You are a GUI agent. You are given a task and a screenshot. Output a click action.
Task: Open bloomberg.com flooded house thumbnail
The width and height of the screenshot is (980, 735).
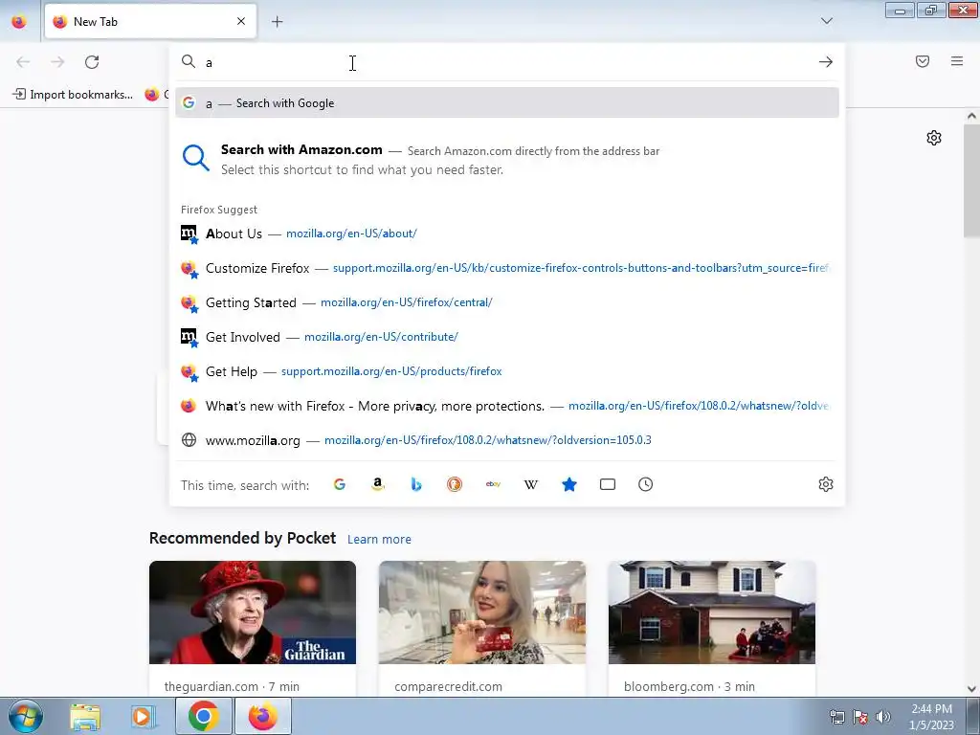click(712, 612)
